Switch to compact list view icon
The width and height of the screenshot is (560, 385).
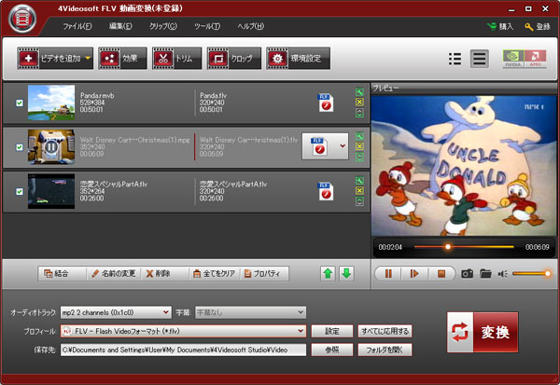455,59
